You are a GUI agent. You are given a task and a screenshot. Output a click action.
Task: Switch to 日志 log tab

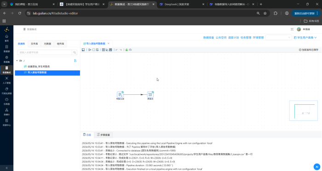click(87, 135)
